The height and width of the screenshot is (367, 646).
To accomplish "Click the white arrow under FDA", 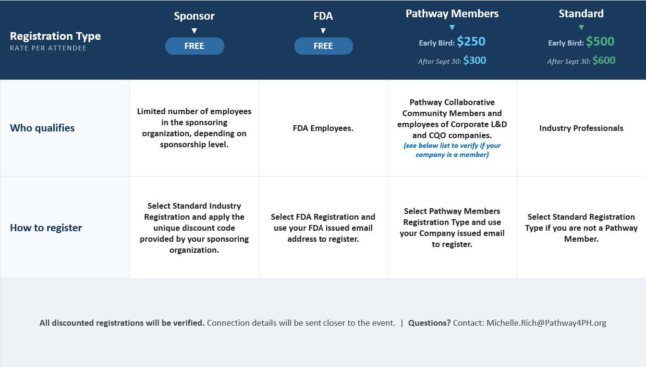I will (323, 31).
